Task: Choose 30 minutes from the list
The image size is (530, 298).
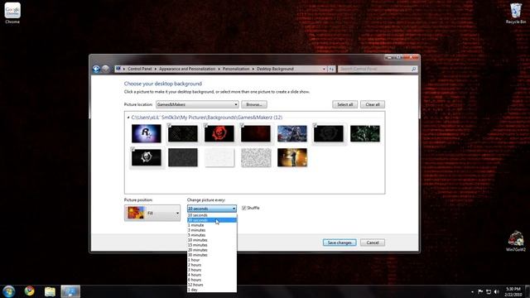Action: 212,255
